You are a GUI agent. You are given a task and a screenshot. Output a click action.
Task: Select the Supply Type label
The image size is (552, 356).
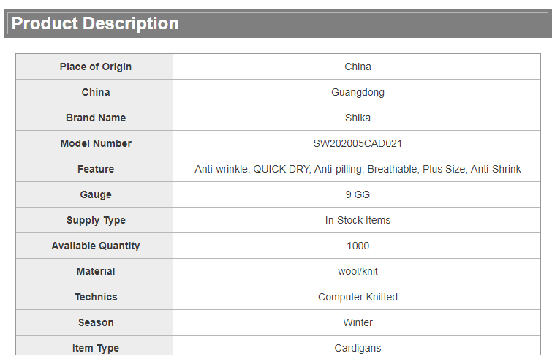point(96,221)
